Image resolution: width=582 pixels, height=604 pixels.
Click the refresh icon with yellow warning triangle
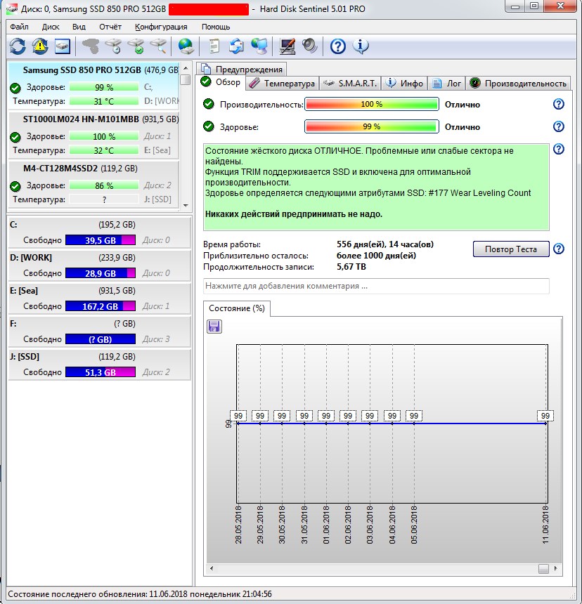(40, 46)
